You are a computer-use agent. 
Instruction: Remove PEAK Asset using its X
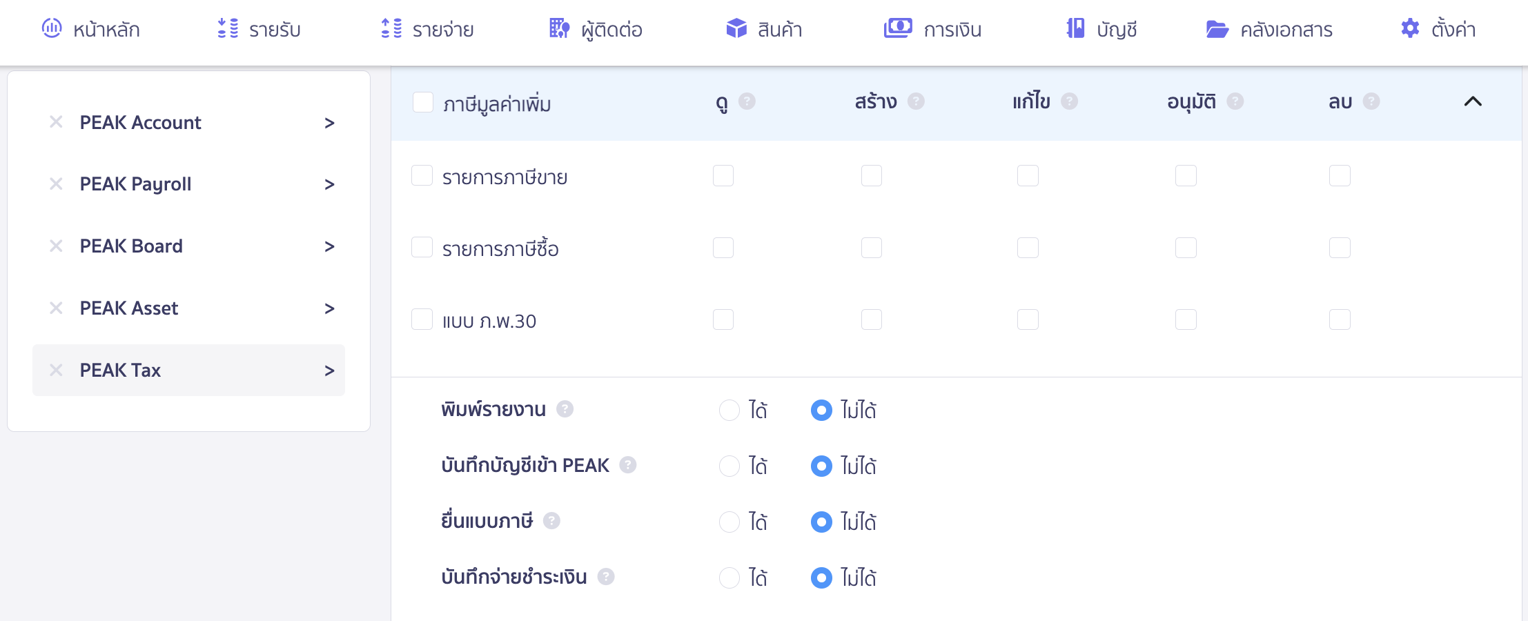(x=57, y=308)
